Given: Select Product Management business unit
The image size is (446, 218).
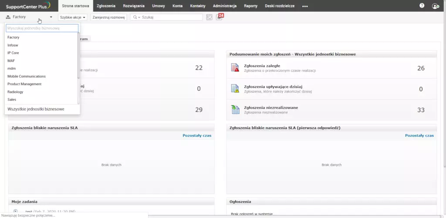Looking at the screenshot, I should point(41,84).
